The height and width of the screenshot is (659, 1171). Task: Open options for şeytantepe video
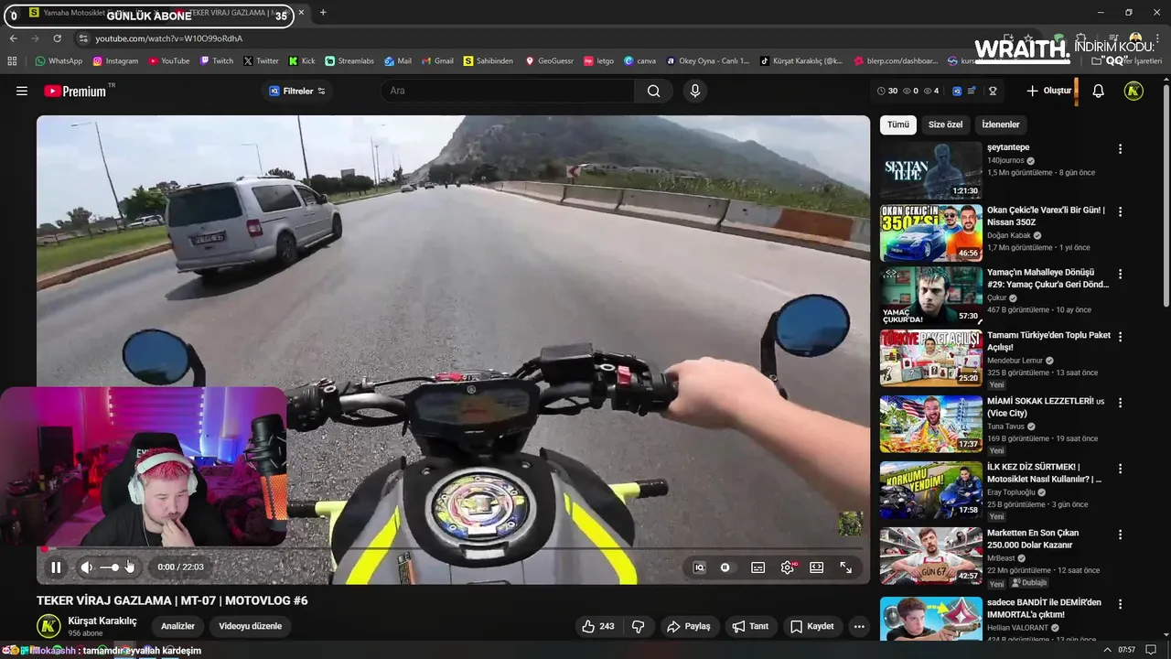click(x=1120, y=148)
